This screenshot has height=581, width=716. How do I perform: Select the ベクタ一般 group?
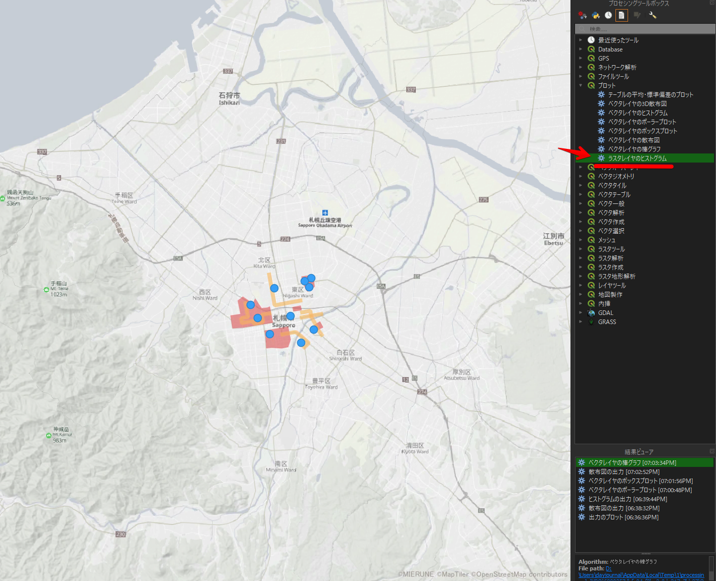[x=611, y=203]
